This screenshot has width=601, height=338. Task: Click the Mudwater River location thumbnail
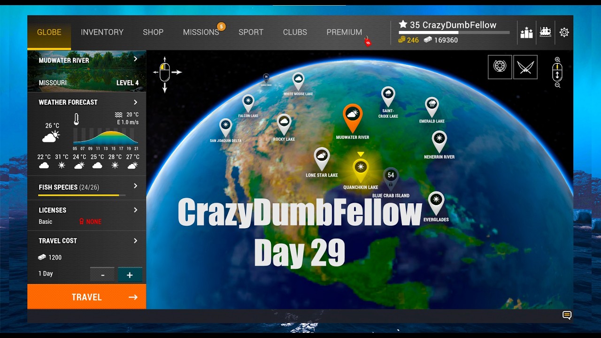point(87,71)
